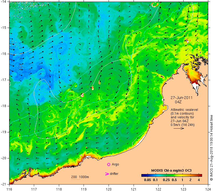
Task: Click latitude axis label -18
Action: [3, 106]
